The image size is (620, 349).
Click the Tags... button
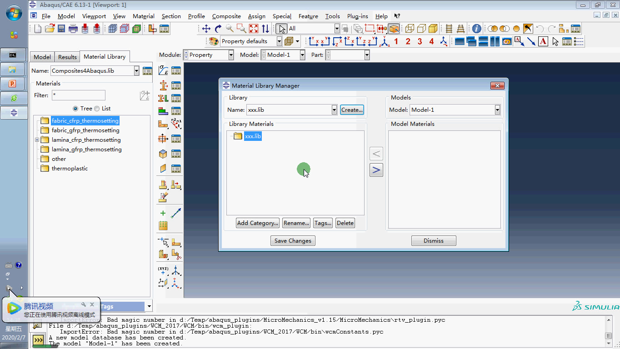click(x=323, y=223)
